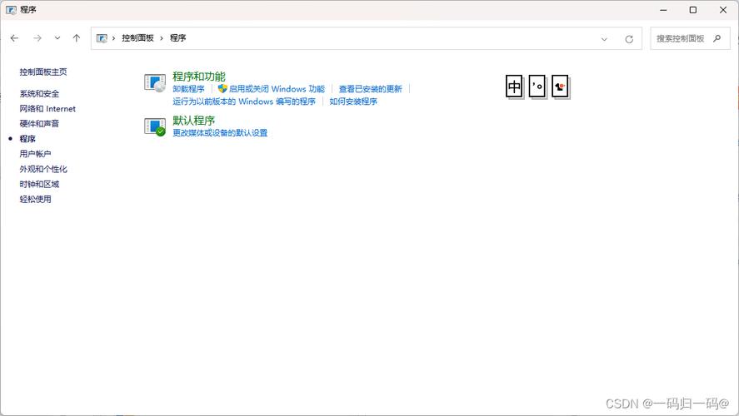This screenshot has width=739, height=416.
Task: Select 程序 breadcrumb in address bar
Action: tap(177, 38)
